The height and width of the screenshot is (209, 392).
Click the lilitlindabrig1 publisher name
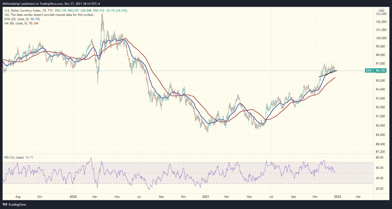(11, 4)
